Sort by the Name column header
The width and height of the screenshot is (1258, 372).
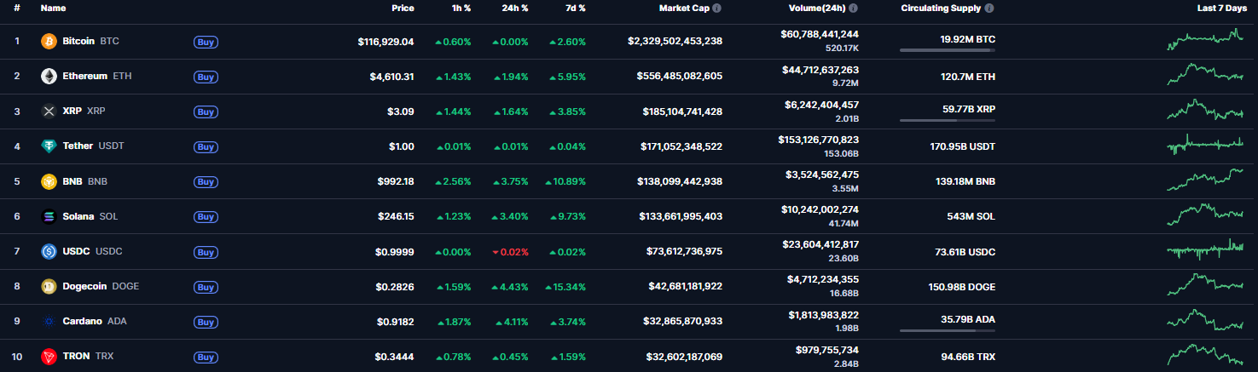coord(53,8)
